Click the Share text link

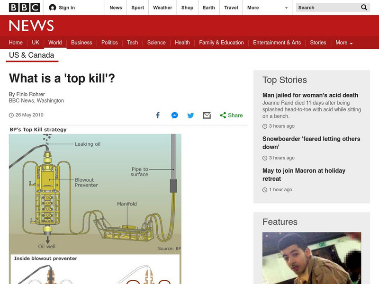point(235,115)
